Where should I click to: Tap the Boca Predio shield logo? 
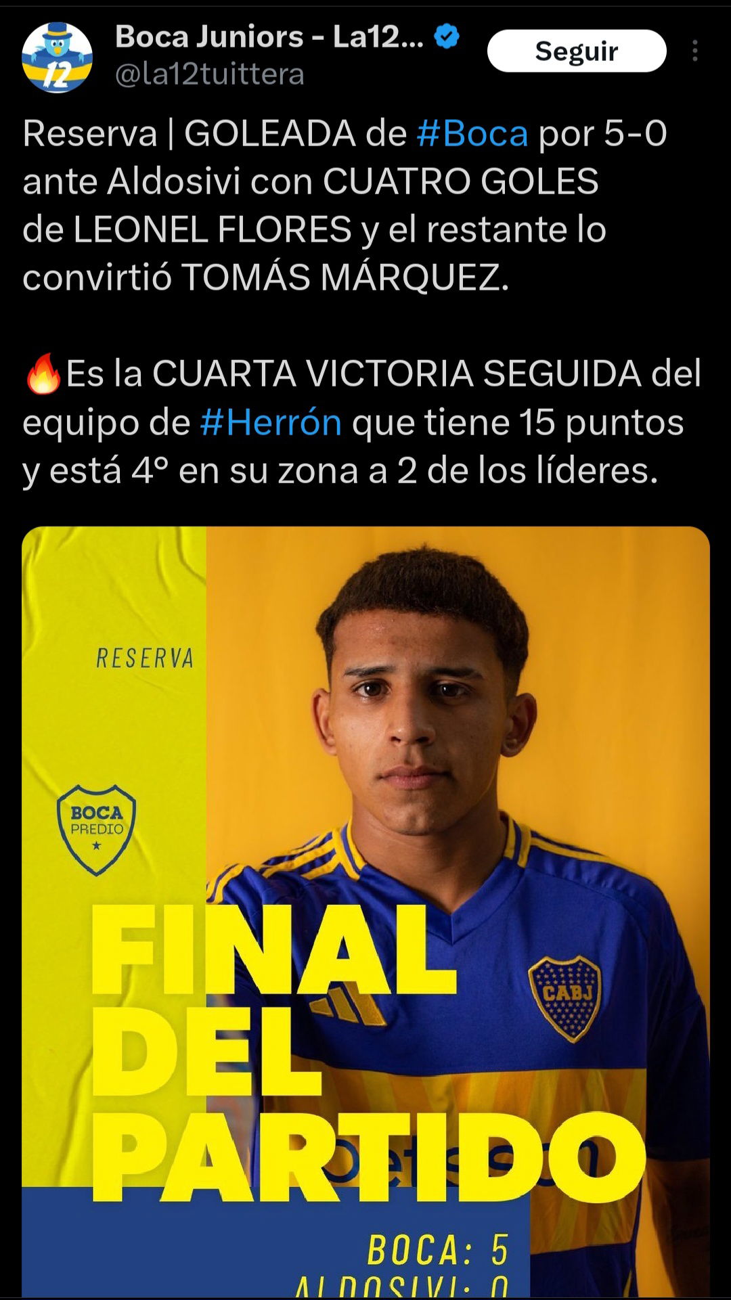coord(97,830)
